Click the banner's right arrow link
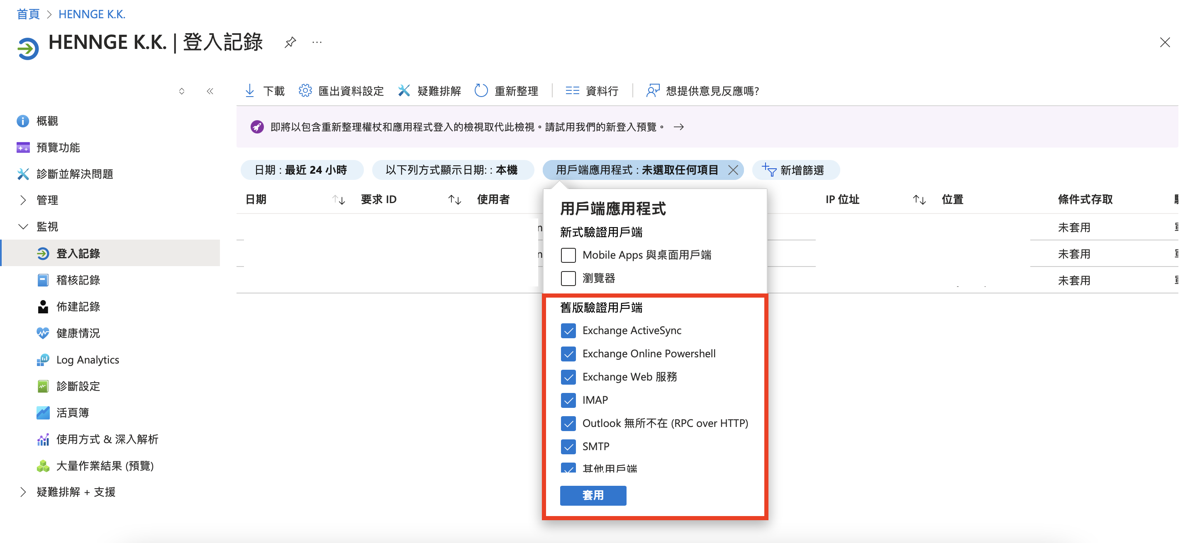The width and height of the screenshot is (1195, 543). click(x=678, y=126)
